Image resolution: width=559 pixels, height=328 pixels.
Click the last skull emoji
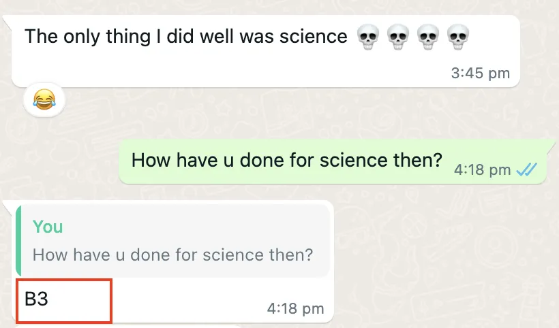pos(456,37)
